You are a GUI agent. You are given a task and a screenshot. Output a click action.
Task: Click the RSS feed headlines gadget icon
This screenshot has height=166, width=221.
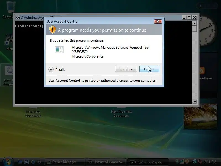[202, 71]
